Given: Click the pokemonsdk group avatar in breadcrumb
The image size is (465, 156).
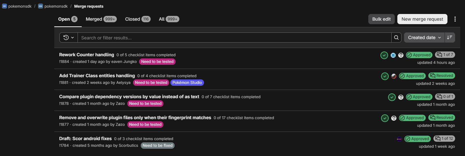Looking at the screenshot, I should click(x=4, y=6).
